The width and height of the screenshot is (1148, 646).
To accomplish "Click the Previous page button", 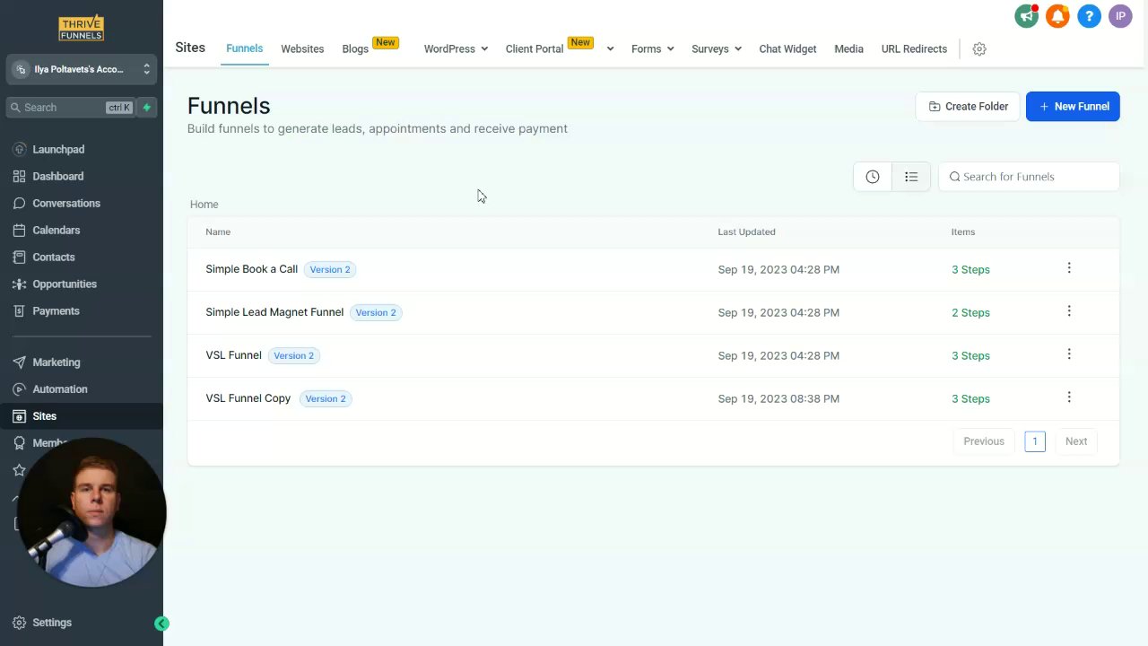I will 984,441.
